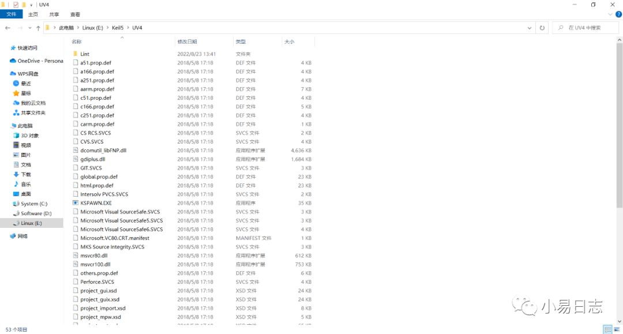Open the Help question mark icon
623x334 pixels.
pyautogui.click(x=618, y=14)
